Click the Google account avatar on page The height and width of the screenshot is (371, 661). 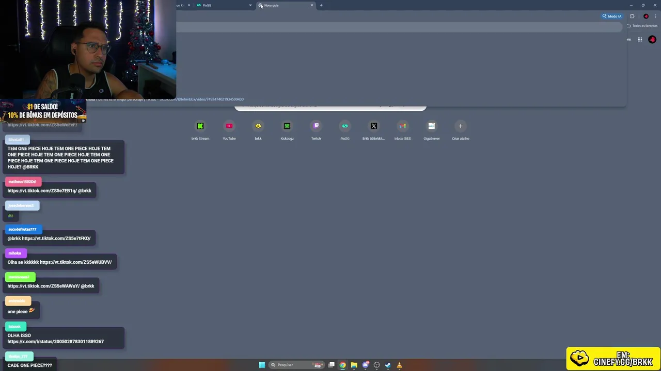coord(652,39)
